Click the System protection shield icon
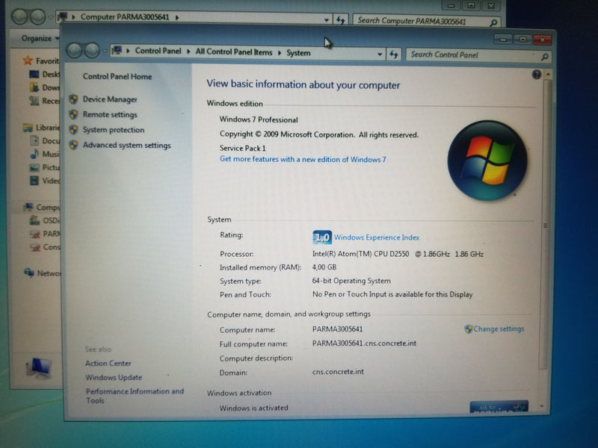Screen dimensions: 598x448 click(x=73, y=130)
